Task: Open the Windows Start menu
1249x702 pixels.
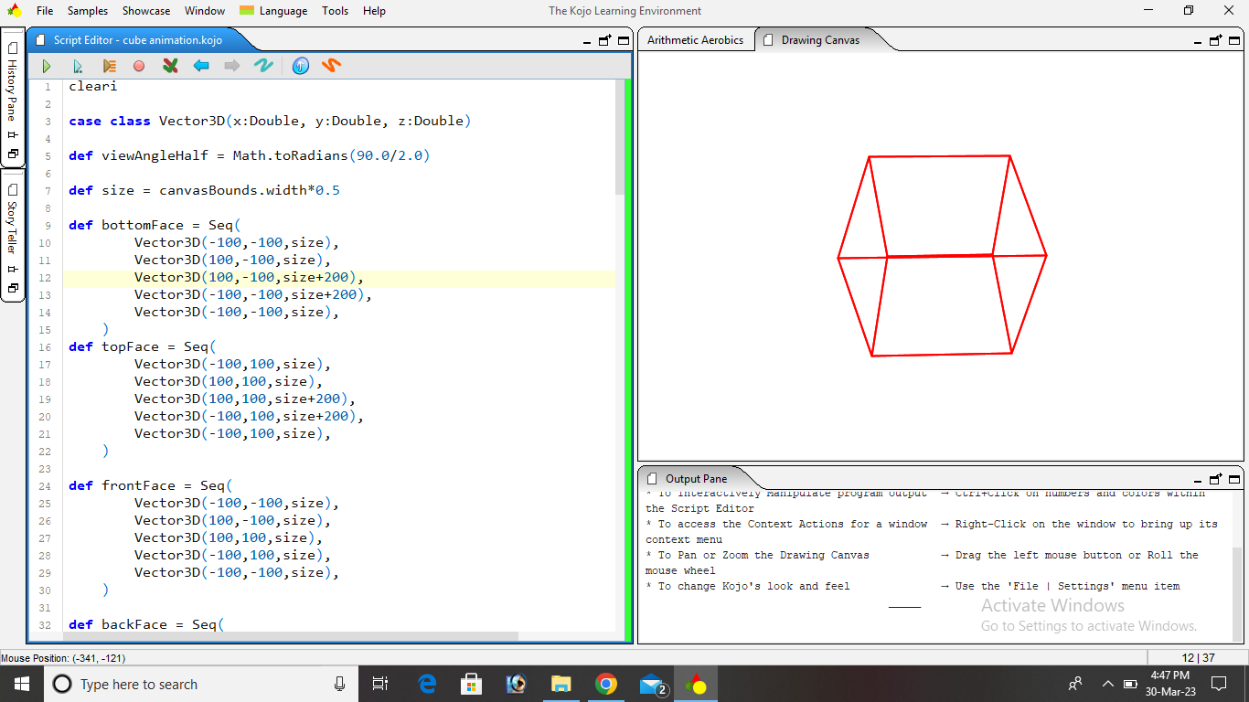Action: (22, 684)
